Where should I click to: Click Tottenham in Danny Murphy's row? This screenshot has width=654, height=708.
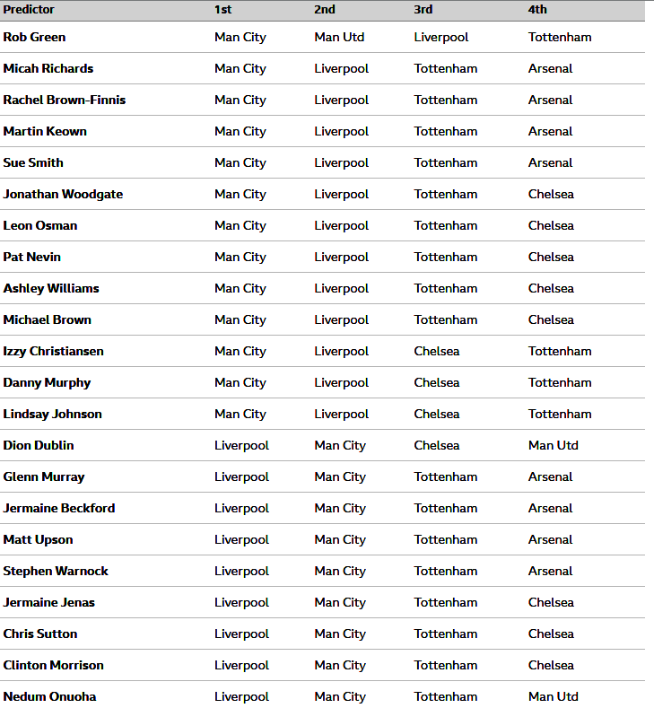click(560, 382)
